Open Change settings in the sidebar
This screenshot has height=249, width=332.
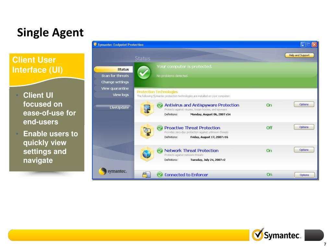(113, 82)
